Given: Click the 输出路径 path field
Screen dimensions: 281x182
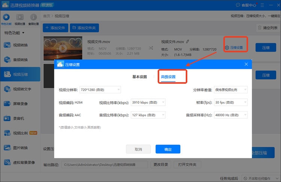Looking at the screenshot, I should [104, 165].
